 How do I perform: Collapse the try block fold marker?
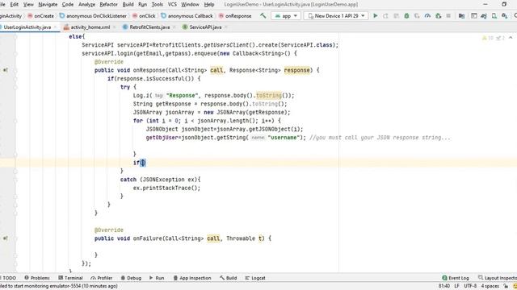coord(15,87)
